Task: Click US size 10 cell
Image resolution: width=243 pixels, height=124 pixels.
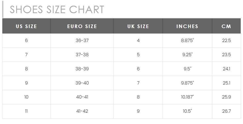Action: (26, 97)
